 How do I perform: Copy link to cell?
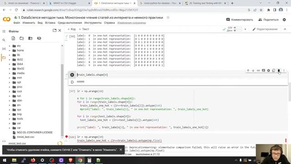click(x=258, y=71)
